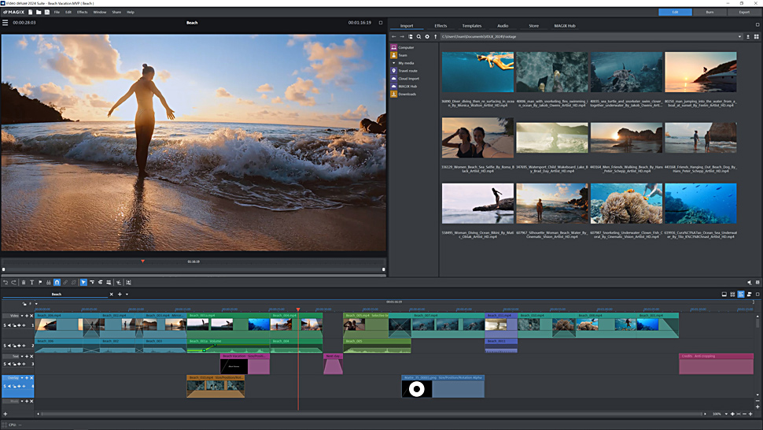This screenshot has height=430, width=763.
Task: Click the Undo arrow in timeline toolbar
Action: [x=6, y=282]
